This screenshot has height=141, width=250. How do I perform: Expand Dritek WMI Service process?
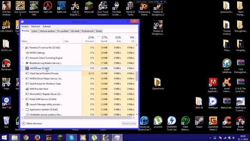coord(23,99)
